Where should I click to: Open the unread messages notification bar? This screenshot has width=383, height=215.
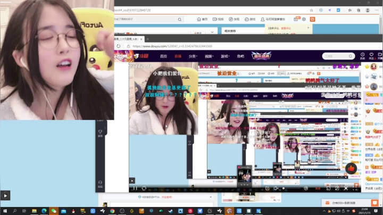click(347, 203)
